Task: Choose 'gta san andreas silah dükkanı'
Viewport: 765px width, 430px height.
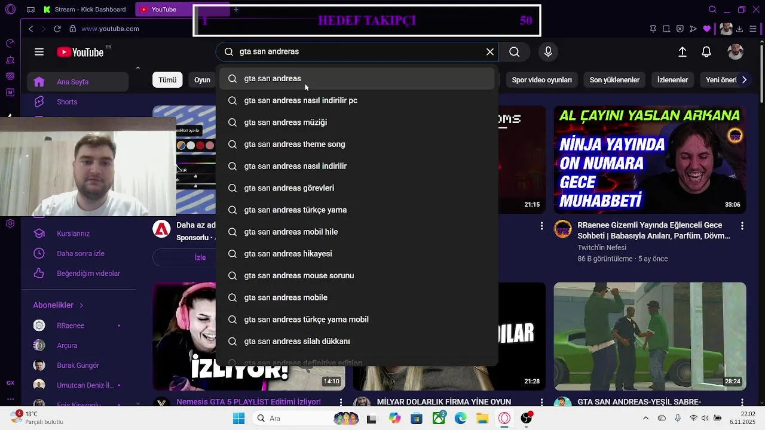Action: (357, 342)
